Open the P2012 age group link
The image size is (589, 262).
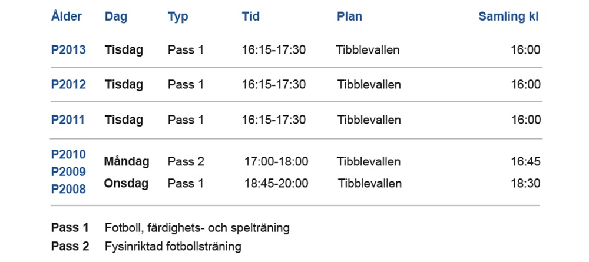[x=68, y=84]
